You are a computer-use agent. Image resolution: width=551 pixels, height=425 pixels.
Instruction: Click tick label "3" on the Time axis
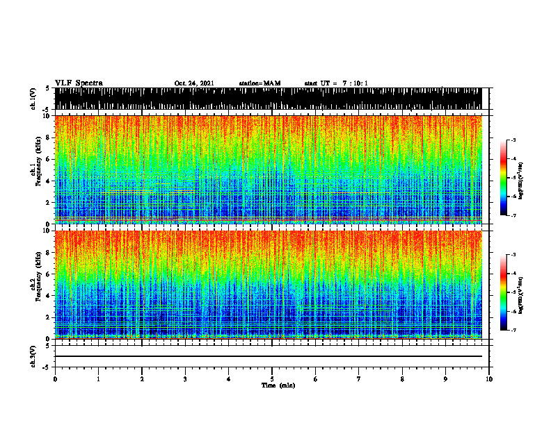[185, 379]
